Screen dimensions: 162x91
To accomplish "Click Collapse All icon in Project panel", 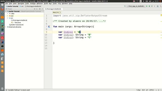I will click(x=37, y=9).
